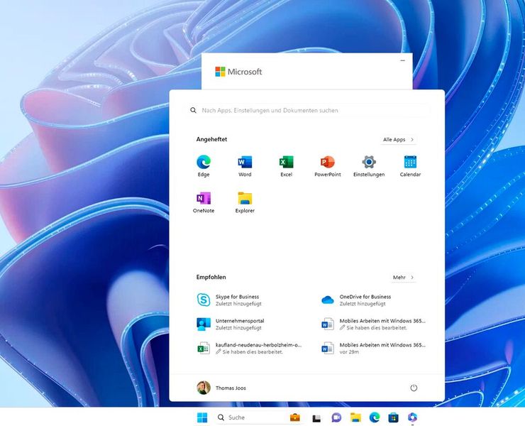
Task: Open Mobiles Arbeiten document you edited
Action: [373, 324]
